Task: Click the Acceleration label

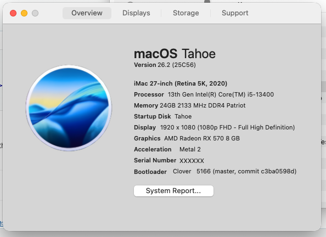Action: tap(153, 149)
